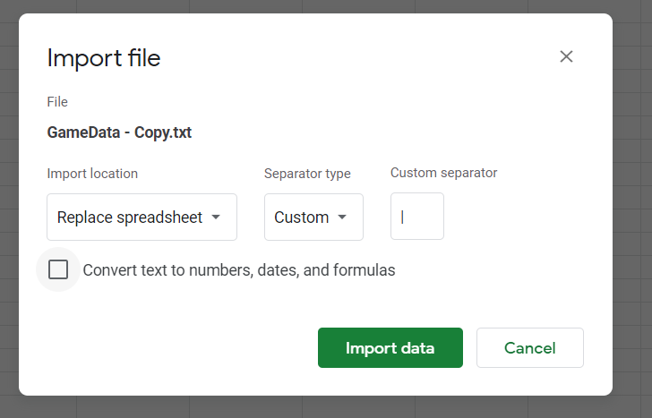The height and width of the screenshot is (418, 652).
Task: Click the arrow next to Custom
Action: 342,217
